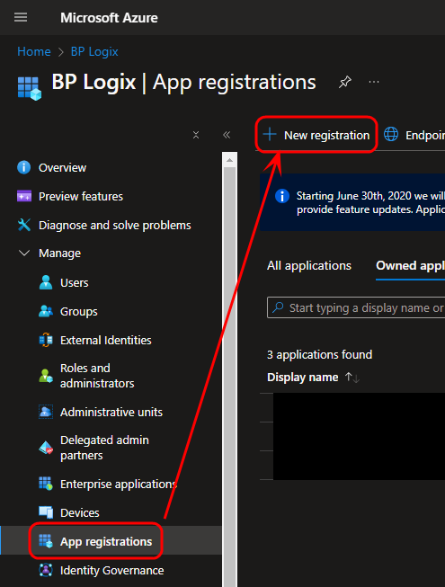The height and width of the screenshot is (587, 445).
Task: Open Preview features
Action: click(81, 197)
